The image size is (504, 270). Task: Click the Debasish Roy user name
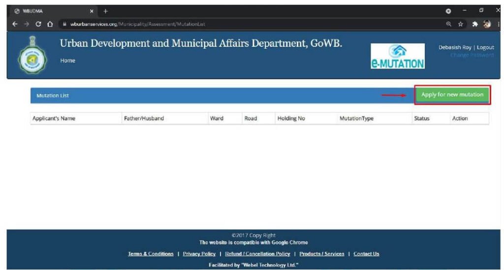[455, 47]
